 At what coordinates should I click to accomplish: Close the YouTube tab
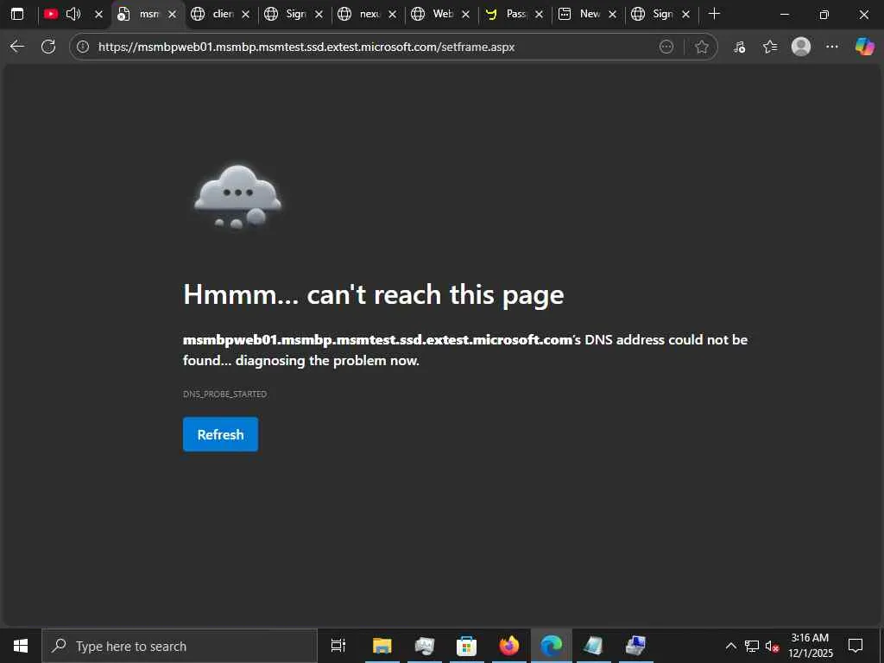[98, 14]
